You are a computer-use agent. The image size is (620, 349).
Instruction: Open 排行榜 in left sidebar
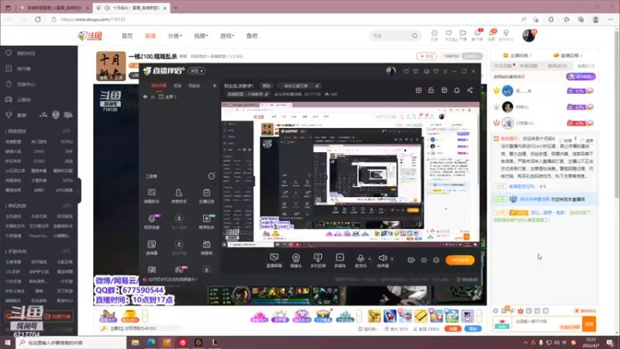pyautogui.click(x=24, y=68)
